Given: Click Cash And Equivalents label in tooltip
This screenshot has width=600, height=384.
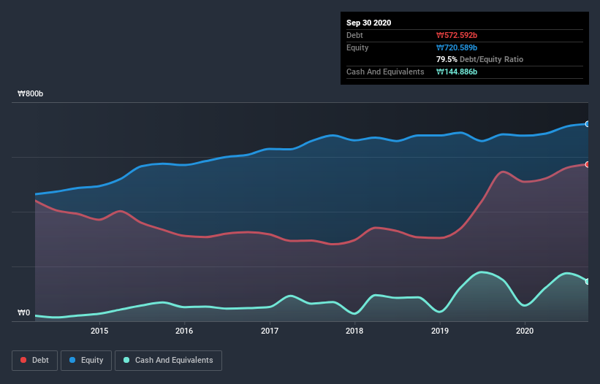Looking at the screenshot, I should [385, 72].
